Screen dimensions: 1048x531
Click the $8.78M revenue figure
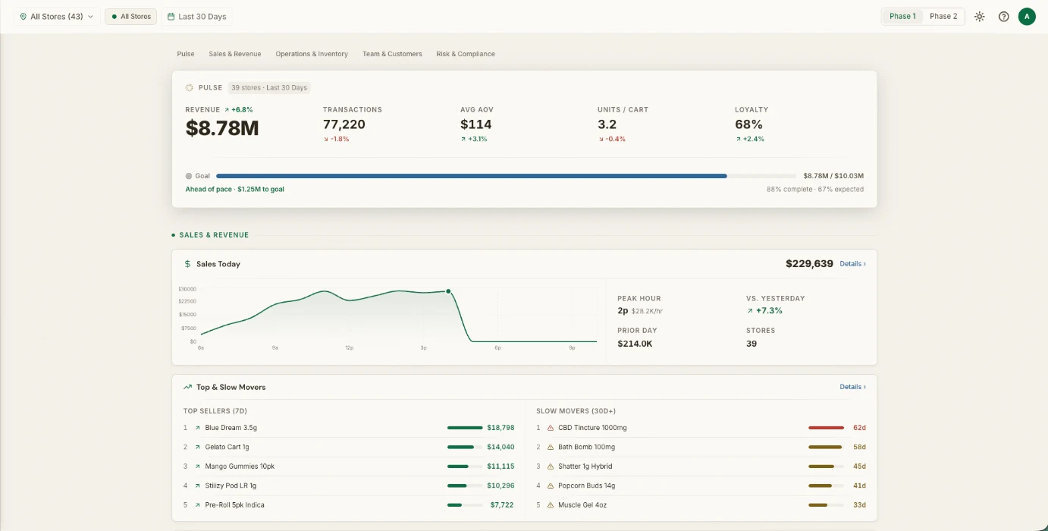click(x=222, y=128)
